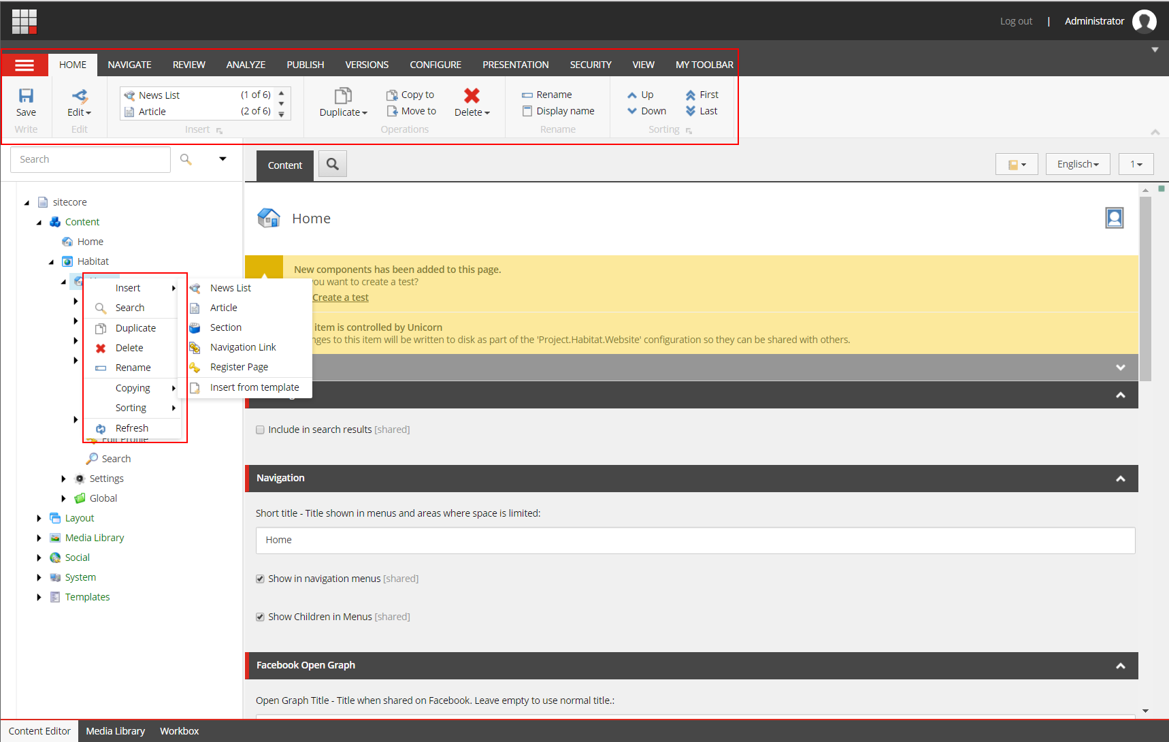Open the Edit dropdown in ribbon
This screenshot has height=742, width=1169.
79,112
